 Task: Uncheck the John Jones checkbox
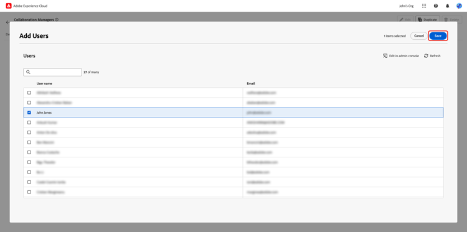coord(29,113)
